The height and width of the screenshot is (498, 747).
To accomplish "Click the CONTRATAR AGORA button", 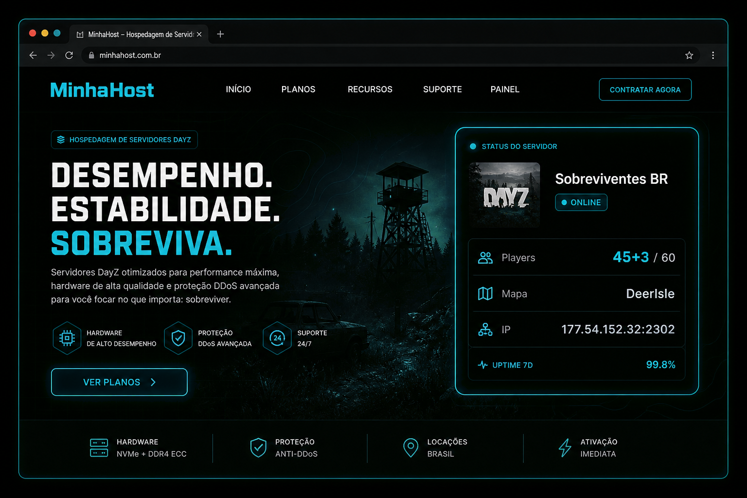I will [645, 89].
